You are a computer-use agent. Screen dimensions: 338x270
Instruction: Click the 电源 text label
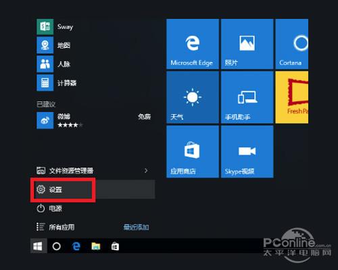click(x=55, y=209)
